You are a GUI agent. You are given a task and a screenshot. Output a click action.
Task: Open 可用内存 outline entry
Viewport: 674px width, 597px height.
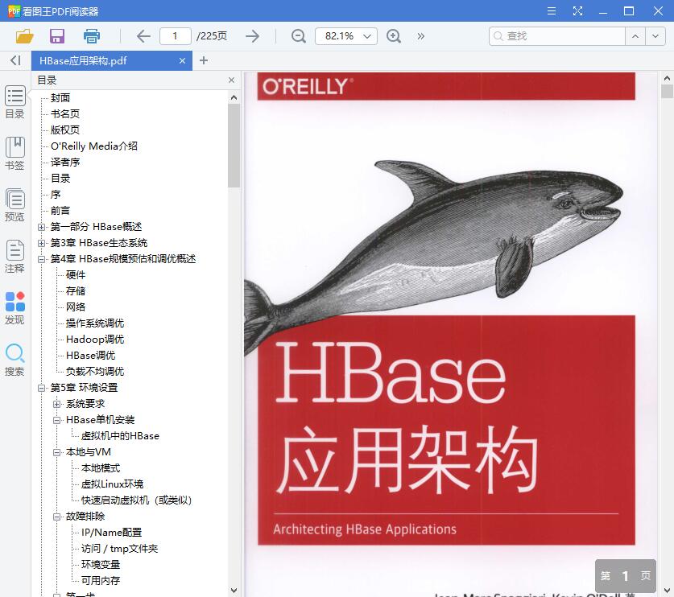coord(101,581)
